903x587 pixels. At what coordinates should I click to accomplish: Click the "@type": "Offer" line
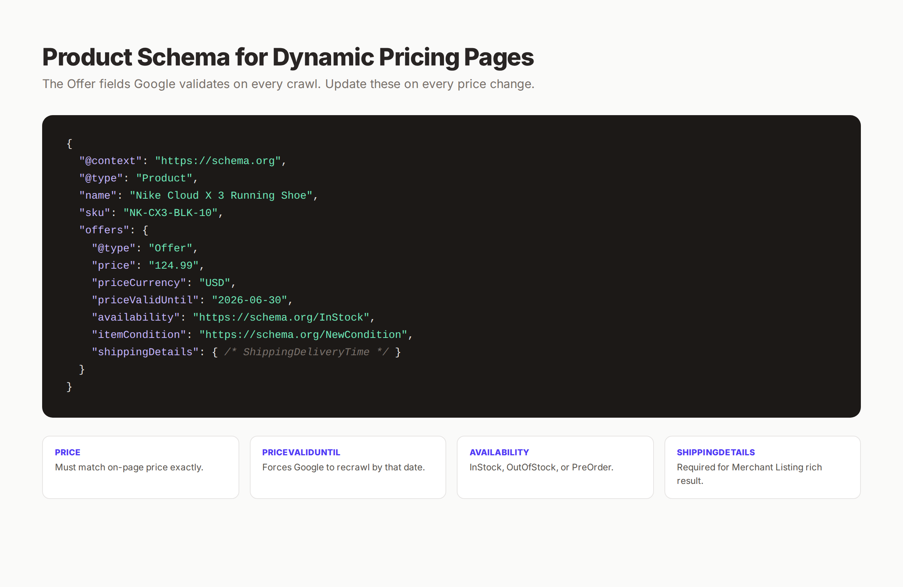tap(144, 248)
